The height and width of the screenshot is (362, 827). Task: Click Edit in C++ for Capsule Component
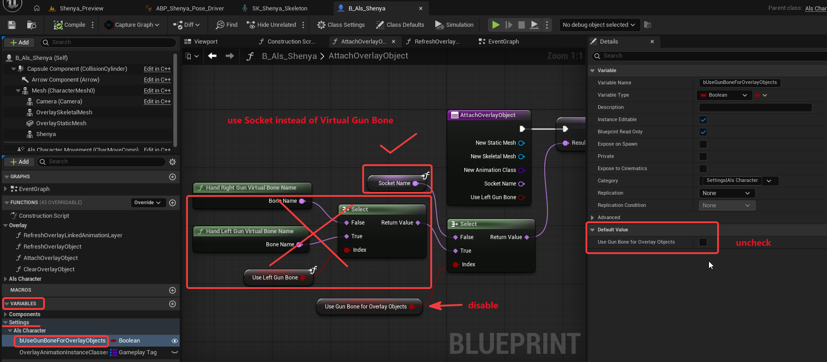tap(157, 69)
